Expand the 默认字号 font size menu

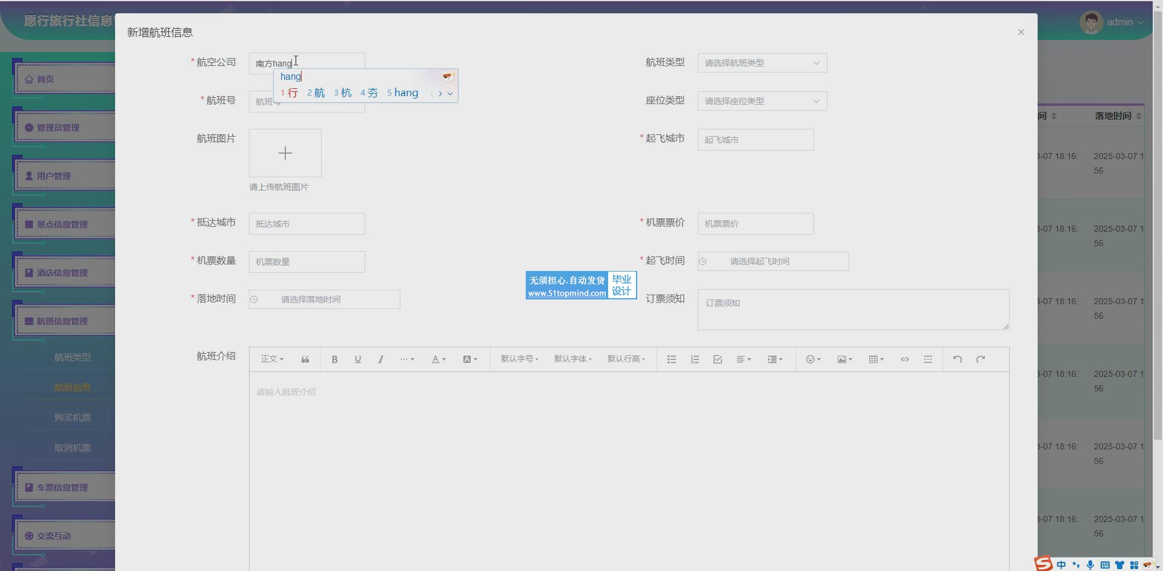pos(519,359)
